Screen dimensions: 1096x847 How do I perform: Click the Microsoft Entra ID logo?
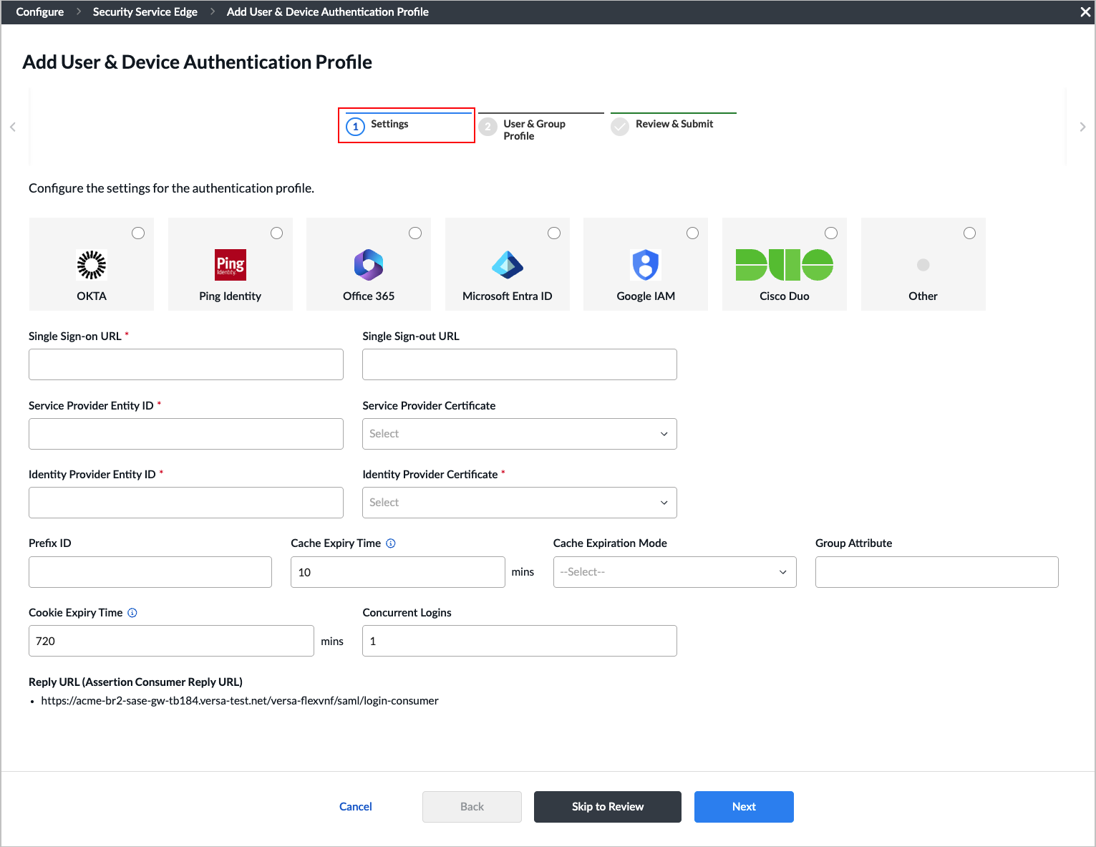coord(507,264)
